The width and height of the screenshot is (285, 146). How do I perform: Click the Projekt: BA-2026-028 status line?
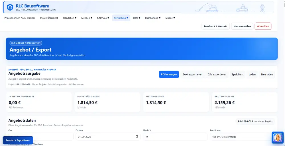pyautogui.click(x=46, y=85)
